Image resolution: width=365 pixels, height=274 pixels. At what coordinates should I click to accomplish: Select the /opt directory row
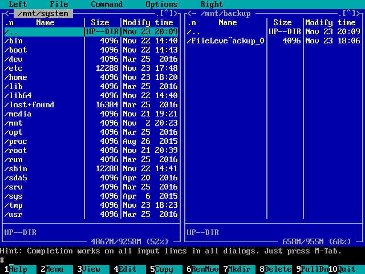click(x=91, y=132)
